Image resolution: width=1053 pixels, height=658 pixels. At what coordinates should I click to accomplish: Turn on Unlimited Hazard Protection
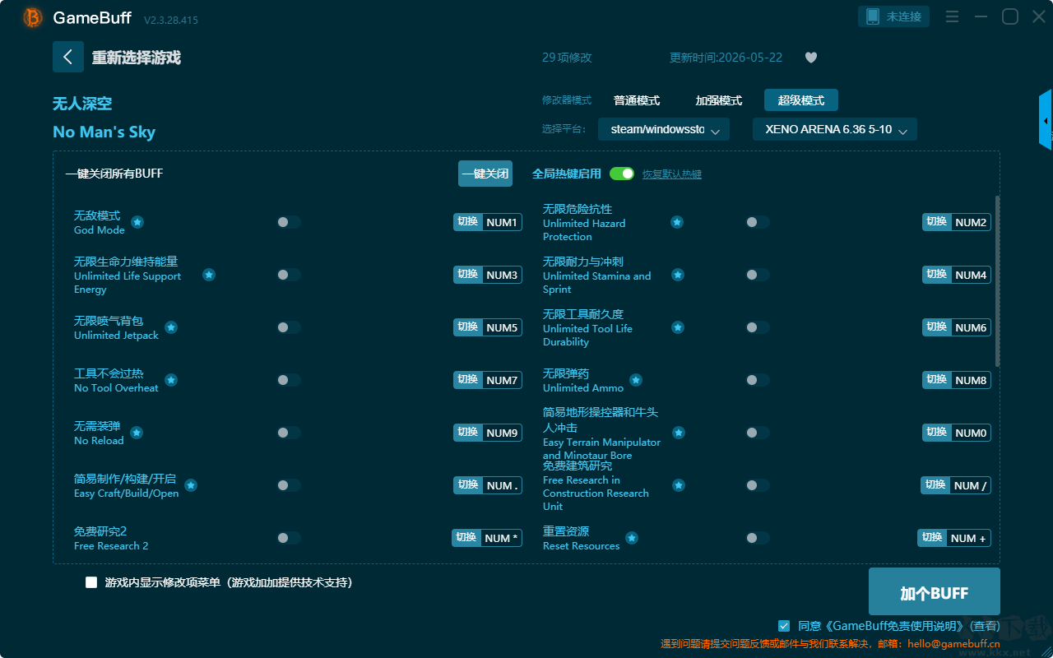coord(758,222)
